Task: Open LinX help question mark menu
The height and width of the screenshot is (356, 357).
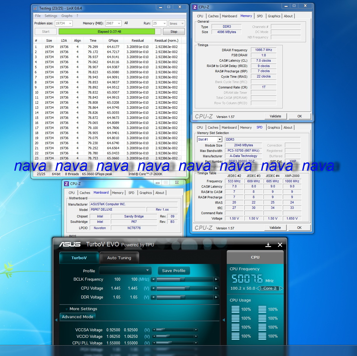Action: (x=77, y=16)
